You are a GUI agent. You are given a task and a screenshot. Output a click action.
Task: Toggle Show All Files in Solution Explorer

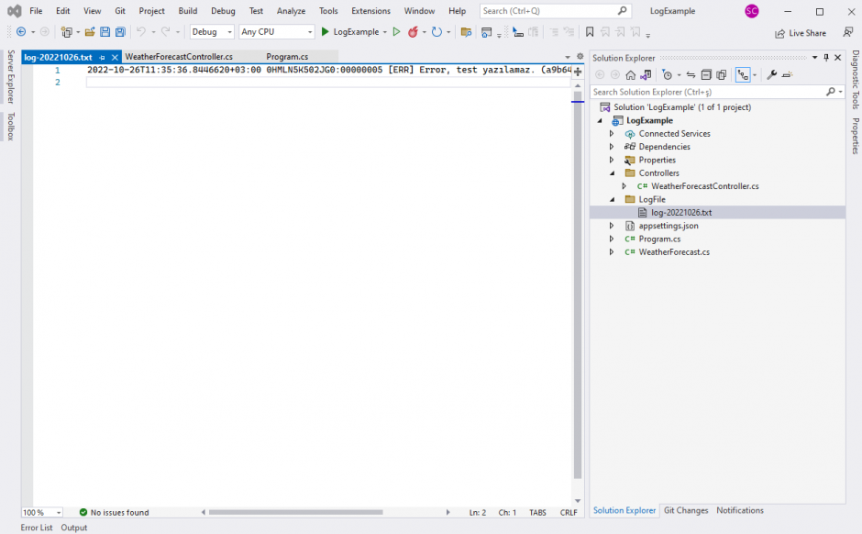[721, 74]
